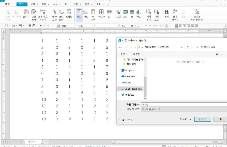Switch to 가로 (landscape) orientation
The width and height of the screenshot is (227, 147).
86,14
